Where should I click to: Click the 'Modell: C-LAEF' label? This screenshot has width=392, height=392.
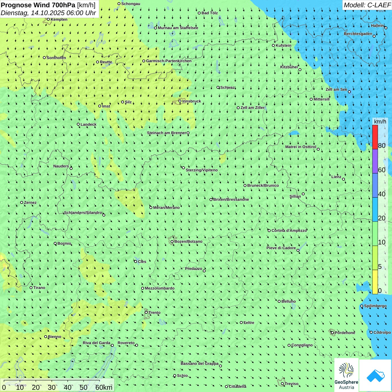367,5
